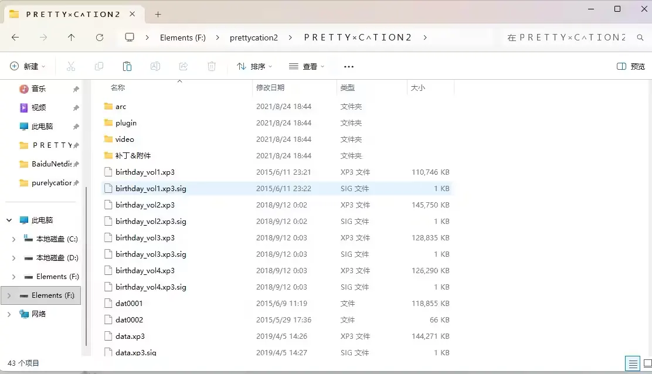Screen dimensions: 652x374
Task: Open the 排序 sort dropdown
Action: click(x=254, y=66)
